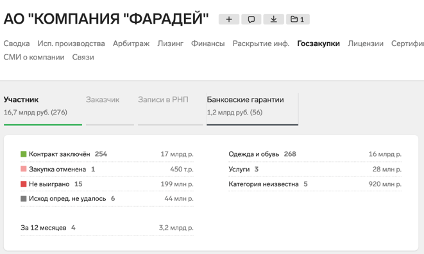Switch to Арбитраж tab
Image resolution: width=424 pixels, height=254 pixels.
(131, 44)
